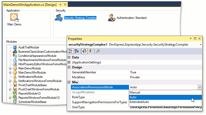Open the Properties window options dropdown arrow
This screenshot has height=115, width=206.
coord(191,39)
